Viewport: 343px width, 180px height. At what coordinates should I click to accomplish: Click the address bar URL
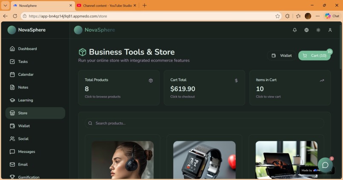coord(68,16)
